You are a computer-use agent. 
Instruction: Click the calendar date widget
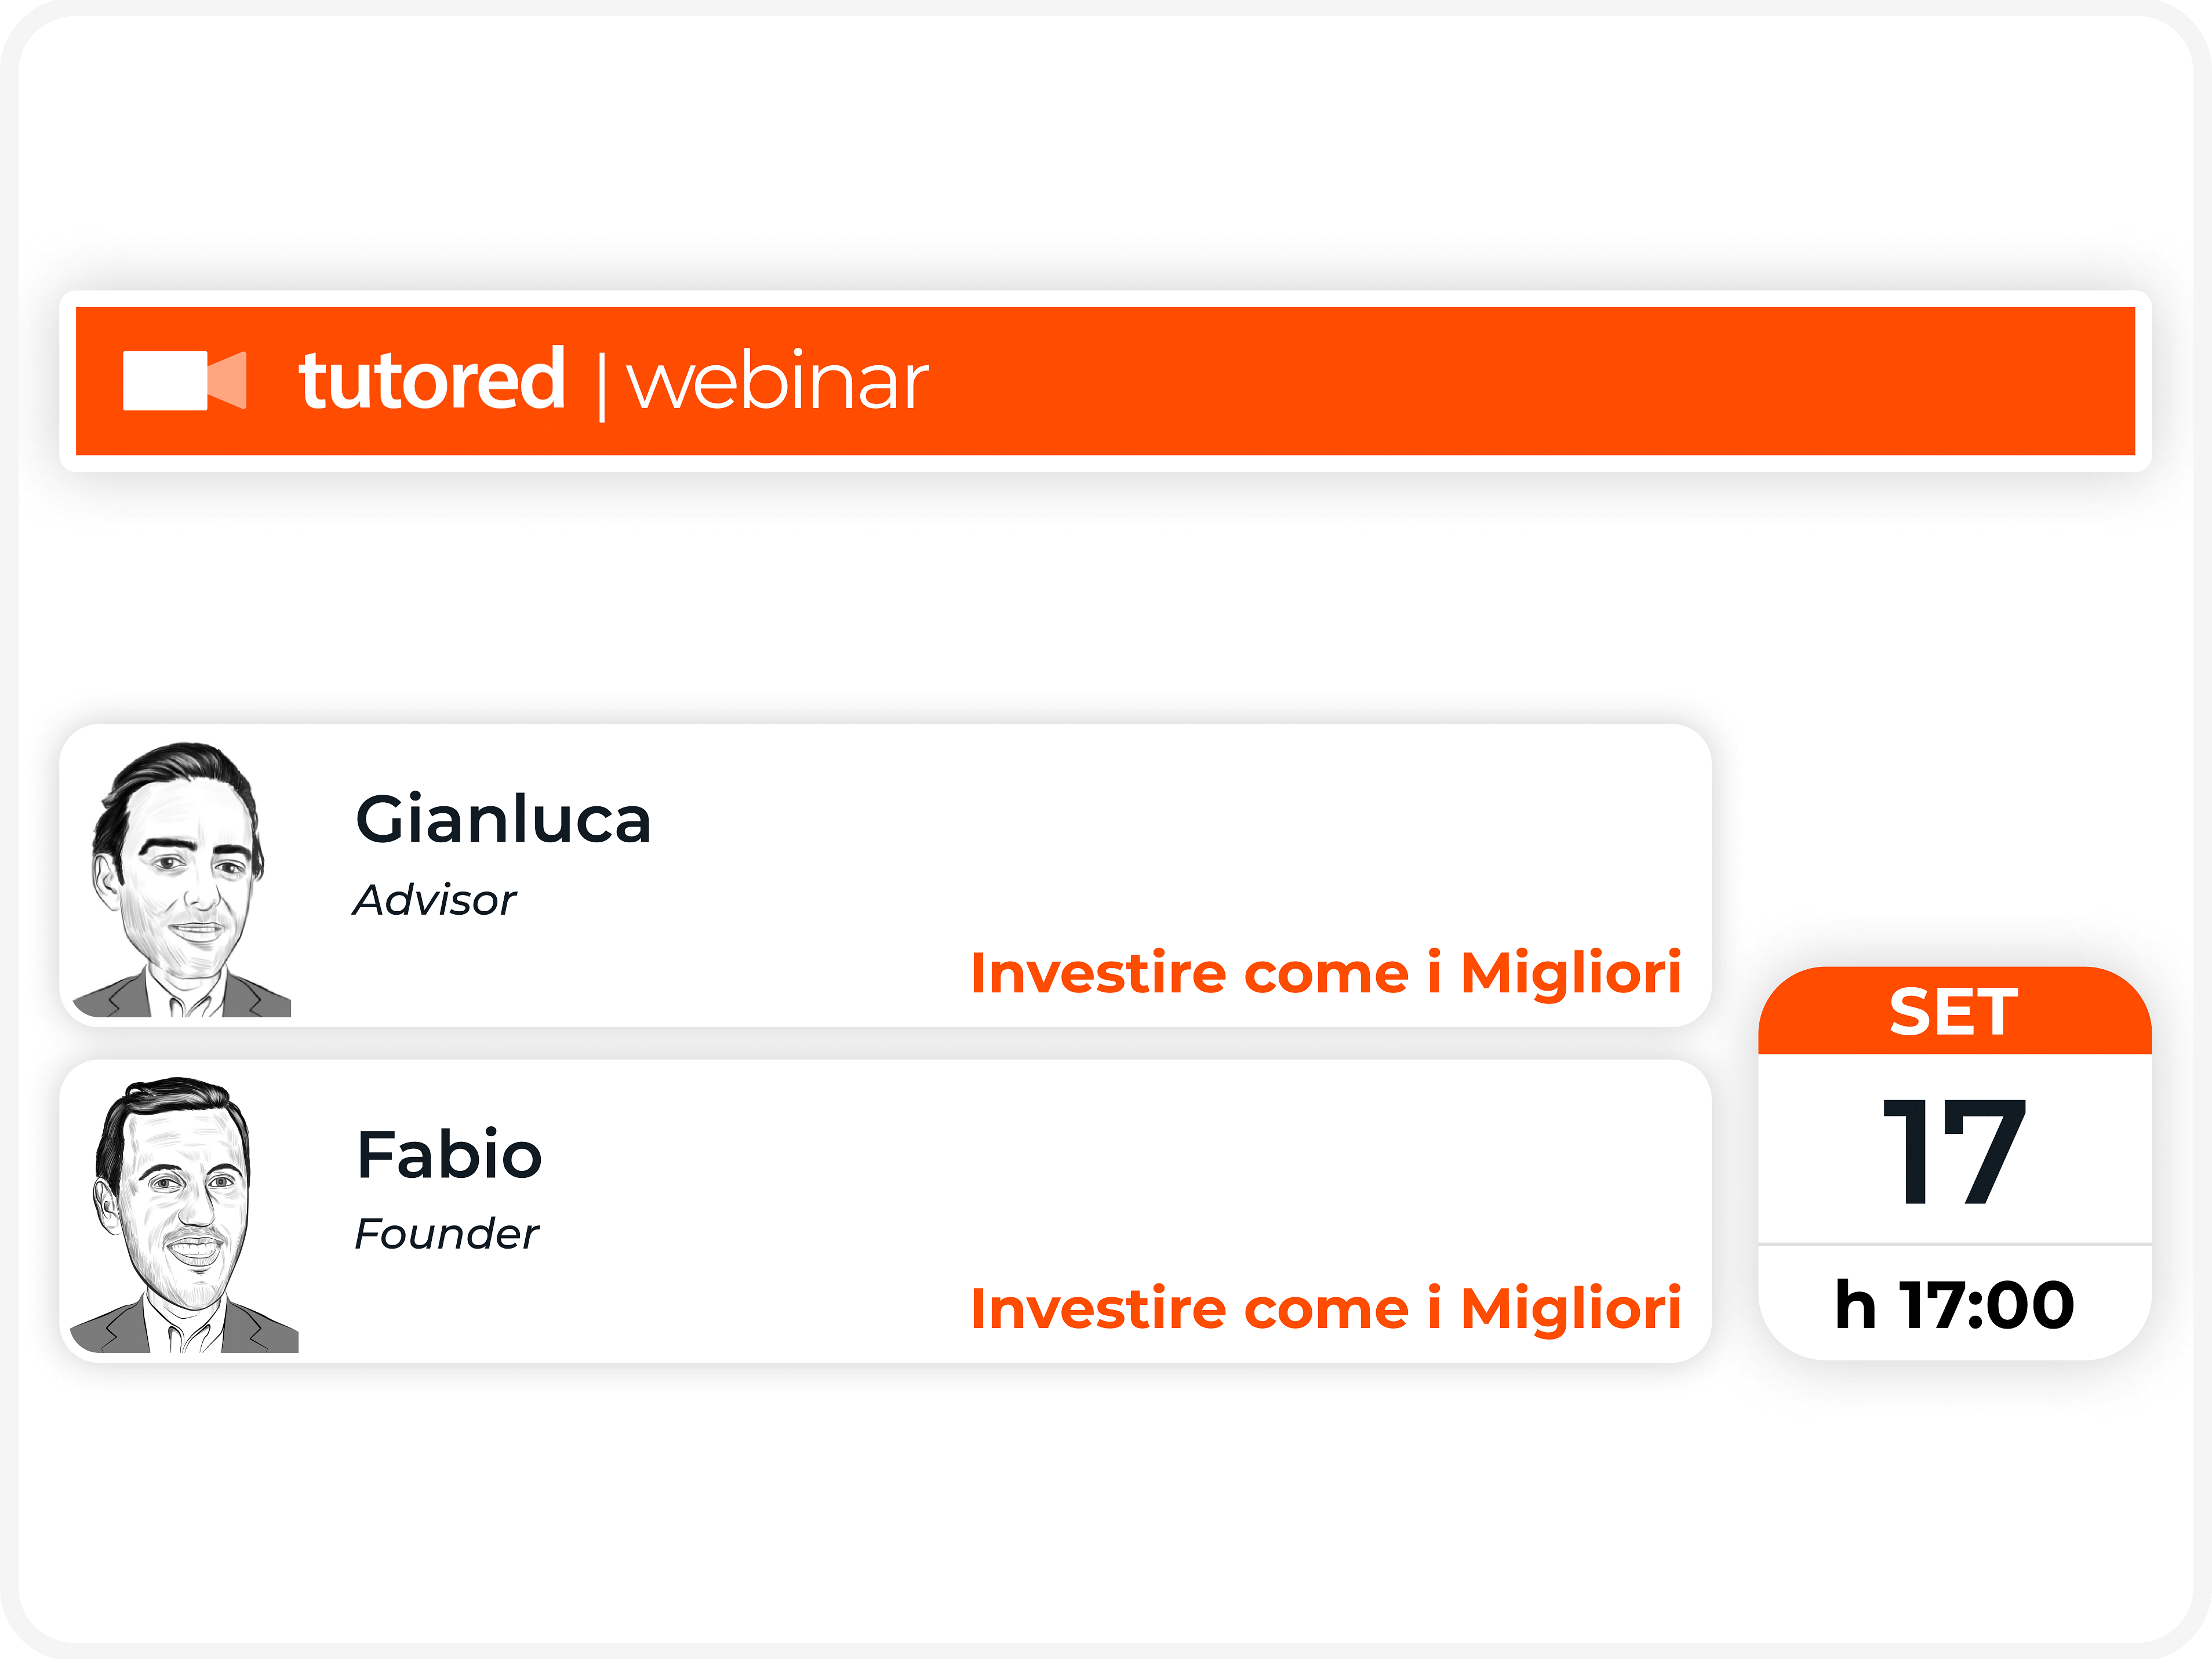[x=1954, y=1163]
